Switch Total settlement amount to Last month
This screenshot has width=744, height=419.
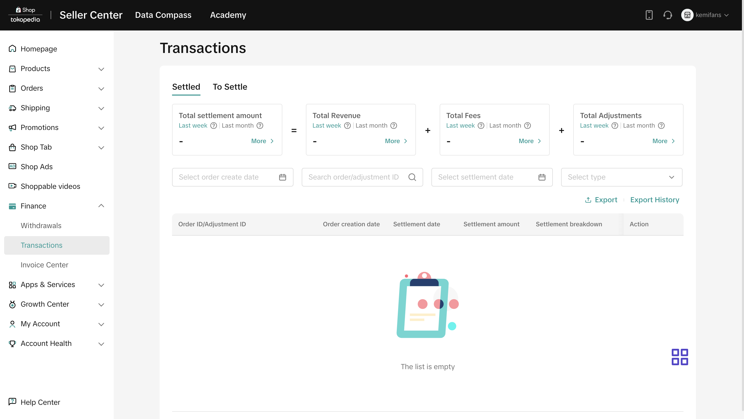(x=237, y=126)
